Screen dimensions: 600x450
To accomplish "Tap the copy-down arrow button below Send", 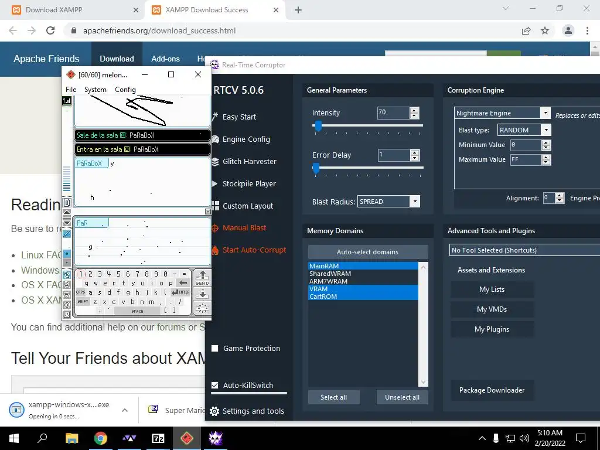I will pyautogui.click(x=202, y=294).
